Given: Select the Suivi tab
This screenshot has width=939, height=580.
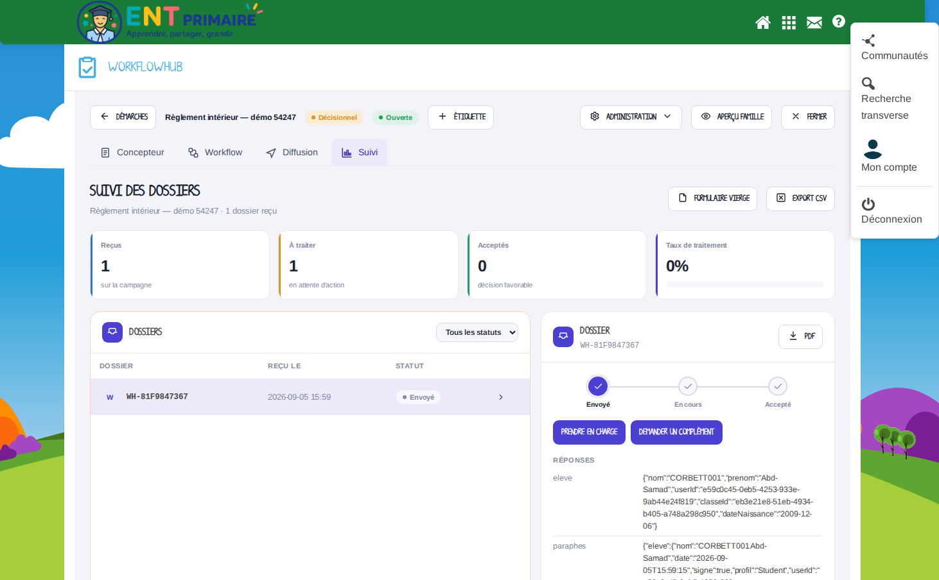Looking at the screenshot, I should click(360, 153).
